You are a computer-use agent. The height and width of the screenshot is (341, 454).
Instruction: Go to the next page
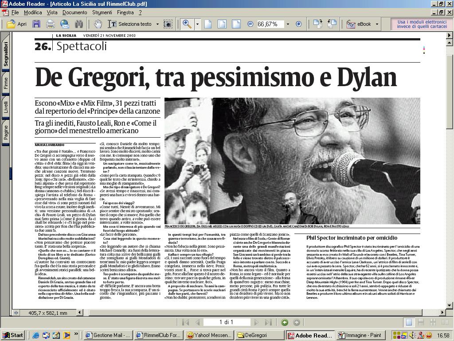click(x=256, y=322)
